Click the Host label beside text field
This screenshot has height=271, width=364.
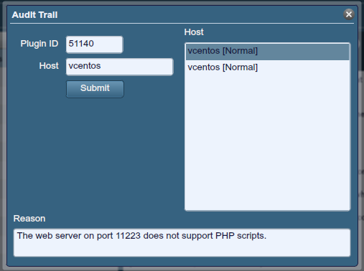49,66
